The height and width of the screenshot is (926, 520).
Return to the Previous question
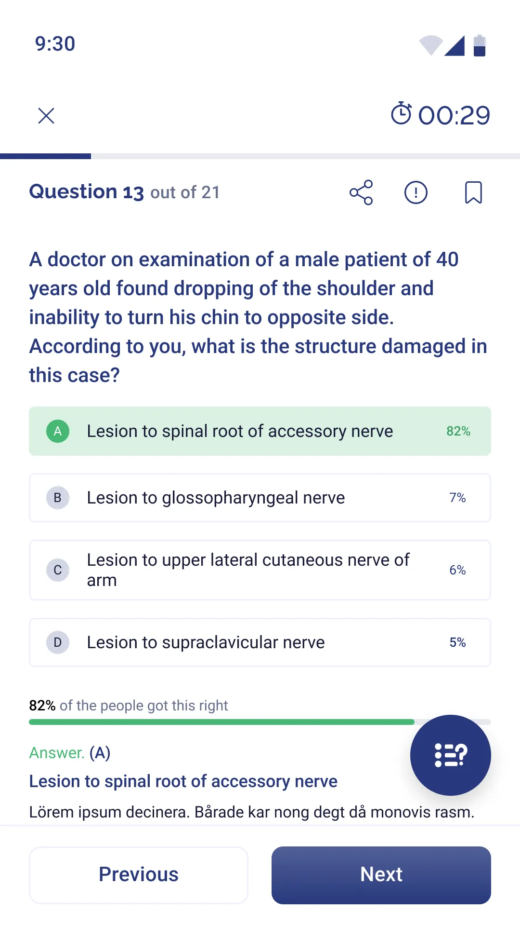pos(139,875)
